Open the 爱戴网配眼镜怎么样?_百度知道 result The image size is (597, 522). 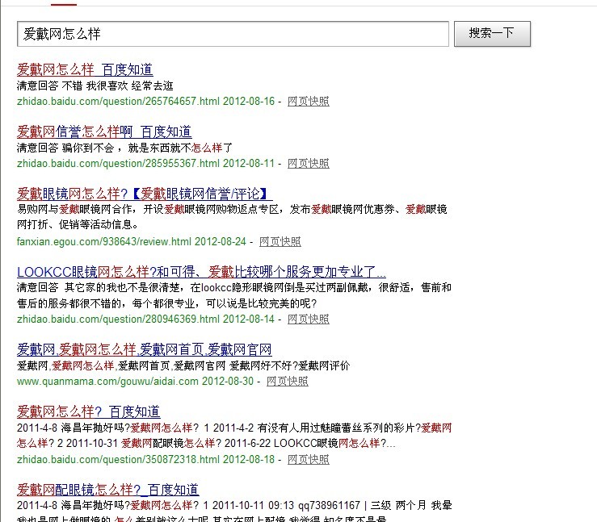click(107, 490)
